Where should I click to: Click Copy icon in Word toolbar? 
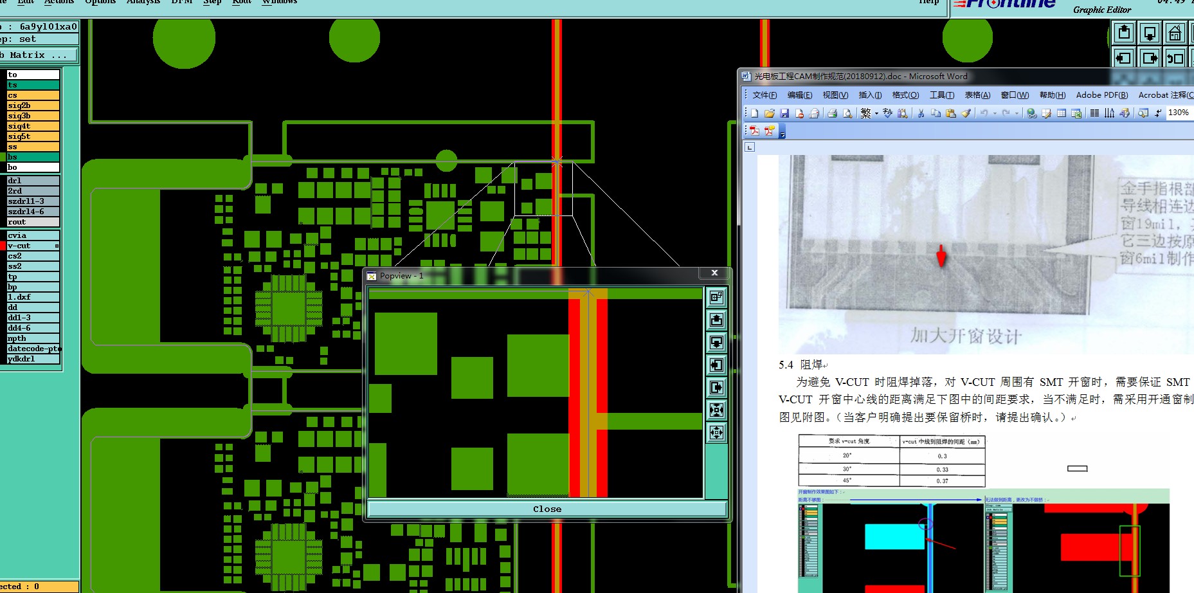(x=936, y=113)
